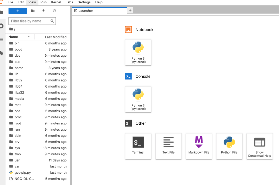Open a new Terminal from launcher
279x185 pixels.
point(138,146)
